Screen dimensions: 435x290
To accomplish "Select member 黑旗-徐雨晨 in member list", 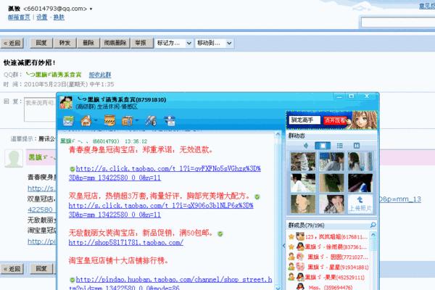I will [x=328, y=246].
